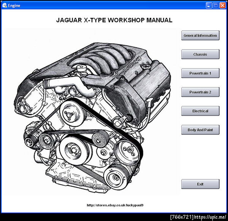The image size is (228, 221).
Task: Select the Powertrain 1 button
Action: [200, 73]
